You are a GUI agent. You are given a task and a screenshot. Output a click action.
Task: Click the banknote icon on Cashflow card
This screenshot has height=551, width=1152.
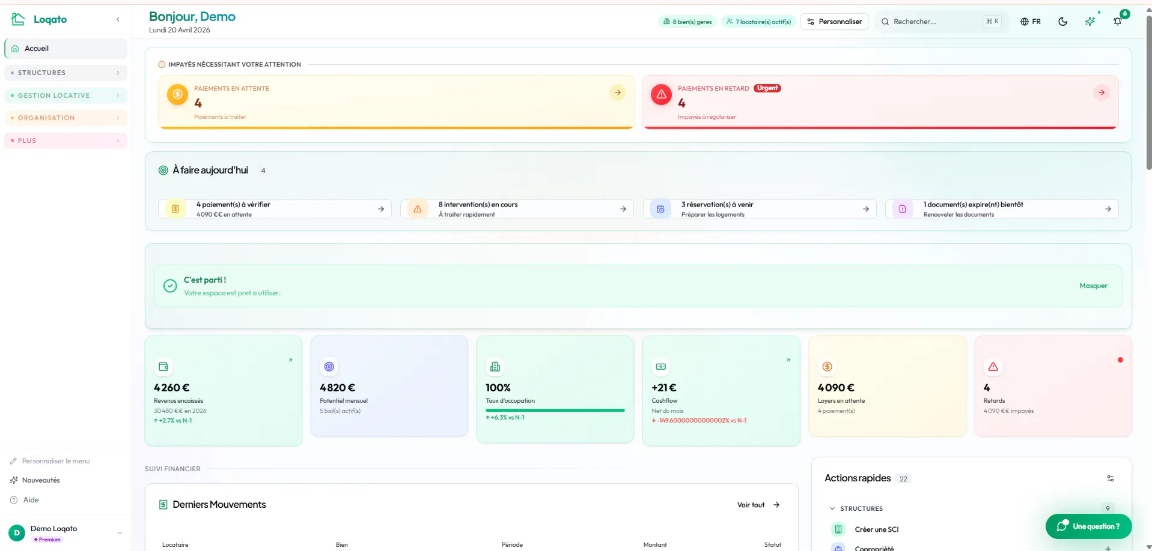(661, 367)
